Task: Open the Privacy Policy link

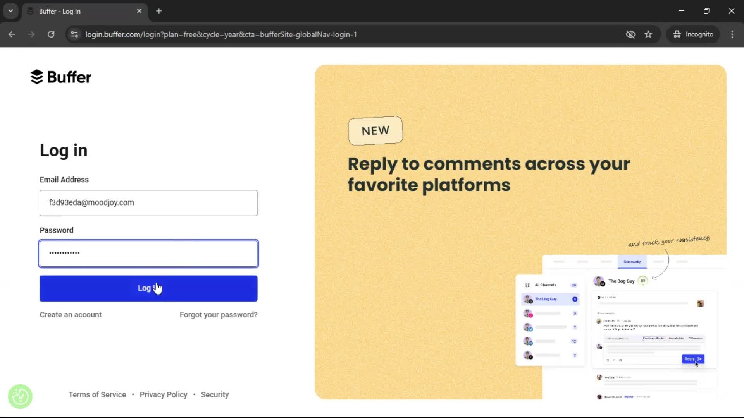Action: coord(163,394)
